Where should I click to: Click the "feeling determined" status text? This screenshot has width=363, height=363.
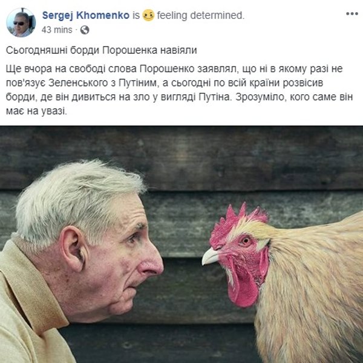201,16
